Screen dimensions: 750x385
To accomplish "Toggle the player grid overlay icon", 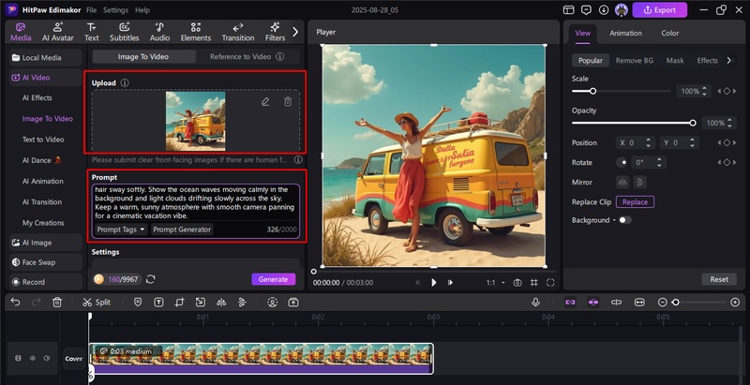I will (534, 283).
